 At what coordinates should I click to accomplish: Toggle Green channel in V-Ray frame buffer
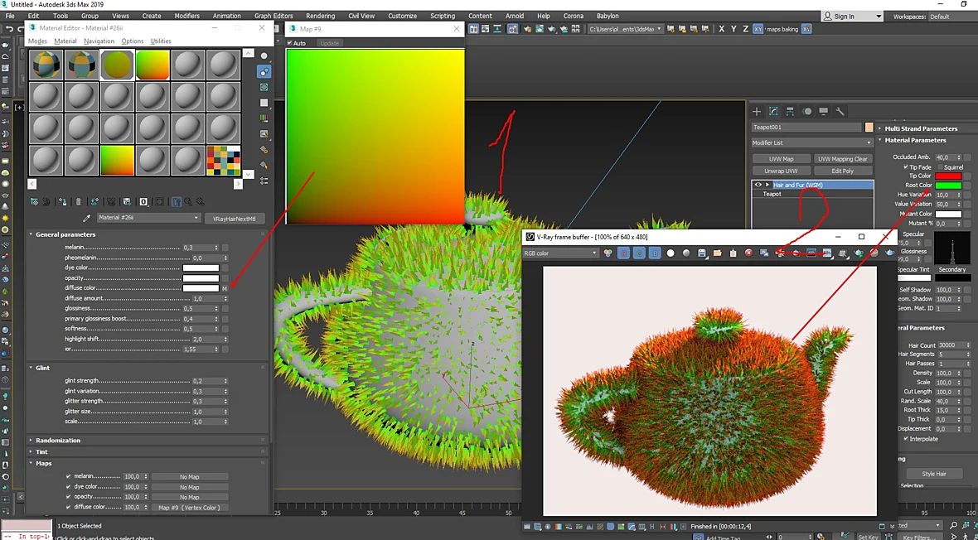pos(639,253)
